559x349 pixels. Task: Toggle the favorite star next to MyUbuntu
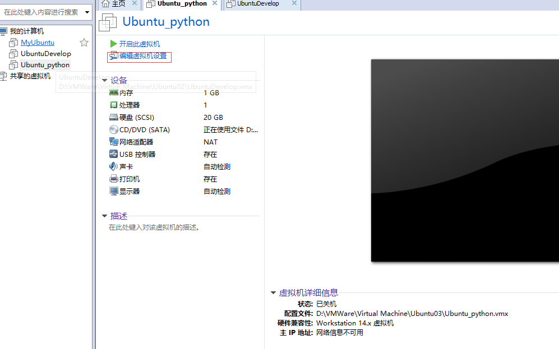pos(84,42)
